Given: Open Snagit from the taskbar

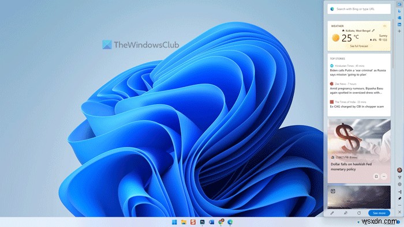Looking at the screenshot, I should (x=193, y=222).
